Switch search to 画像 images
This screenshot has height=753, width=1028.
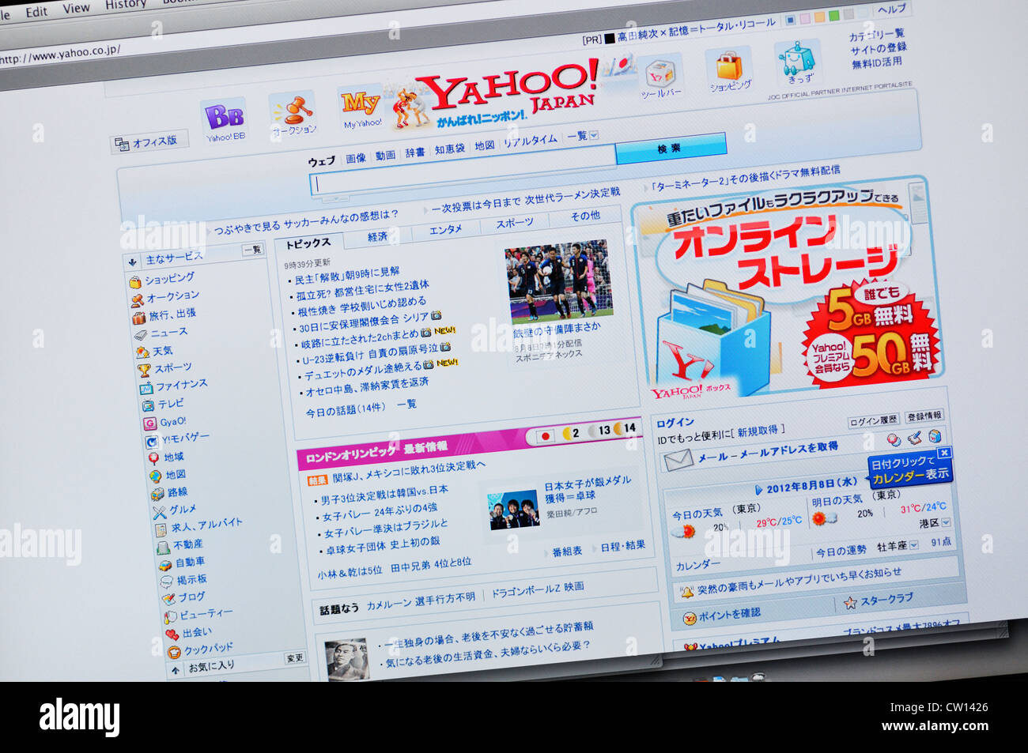(x=356, y=158)
